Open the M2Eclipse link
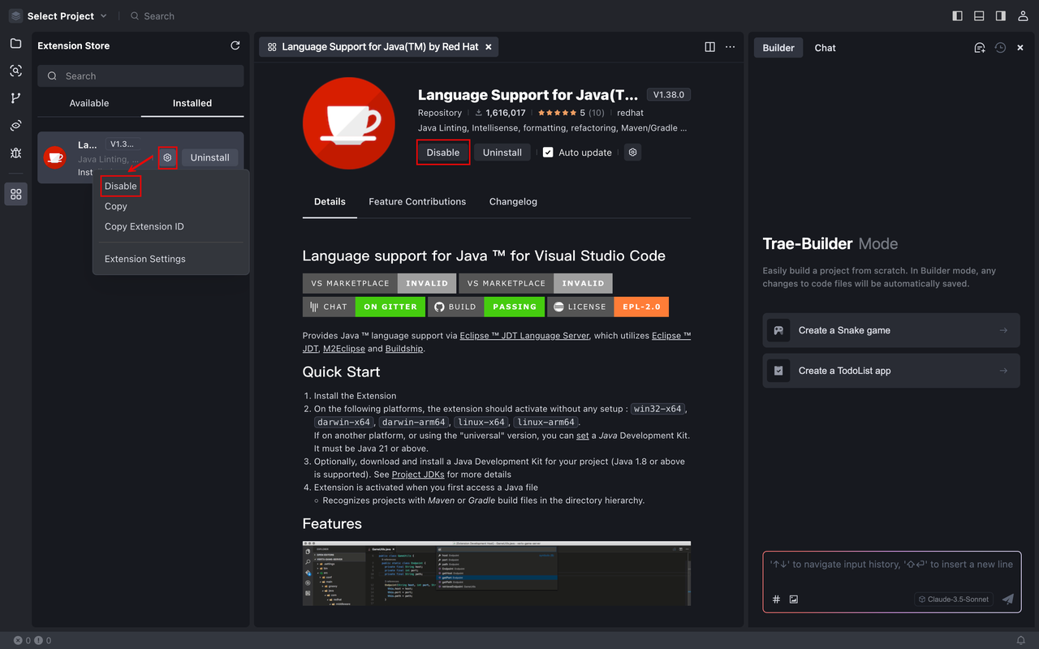Image resolution: width=1039 pixels, height=649 pixels. point(344,348)
